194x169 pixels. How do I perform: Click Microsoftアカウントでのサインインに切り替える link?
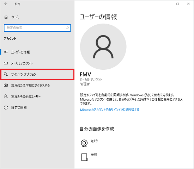pos(110,110)
